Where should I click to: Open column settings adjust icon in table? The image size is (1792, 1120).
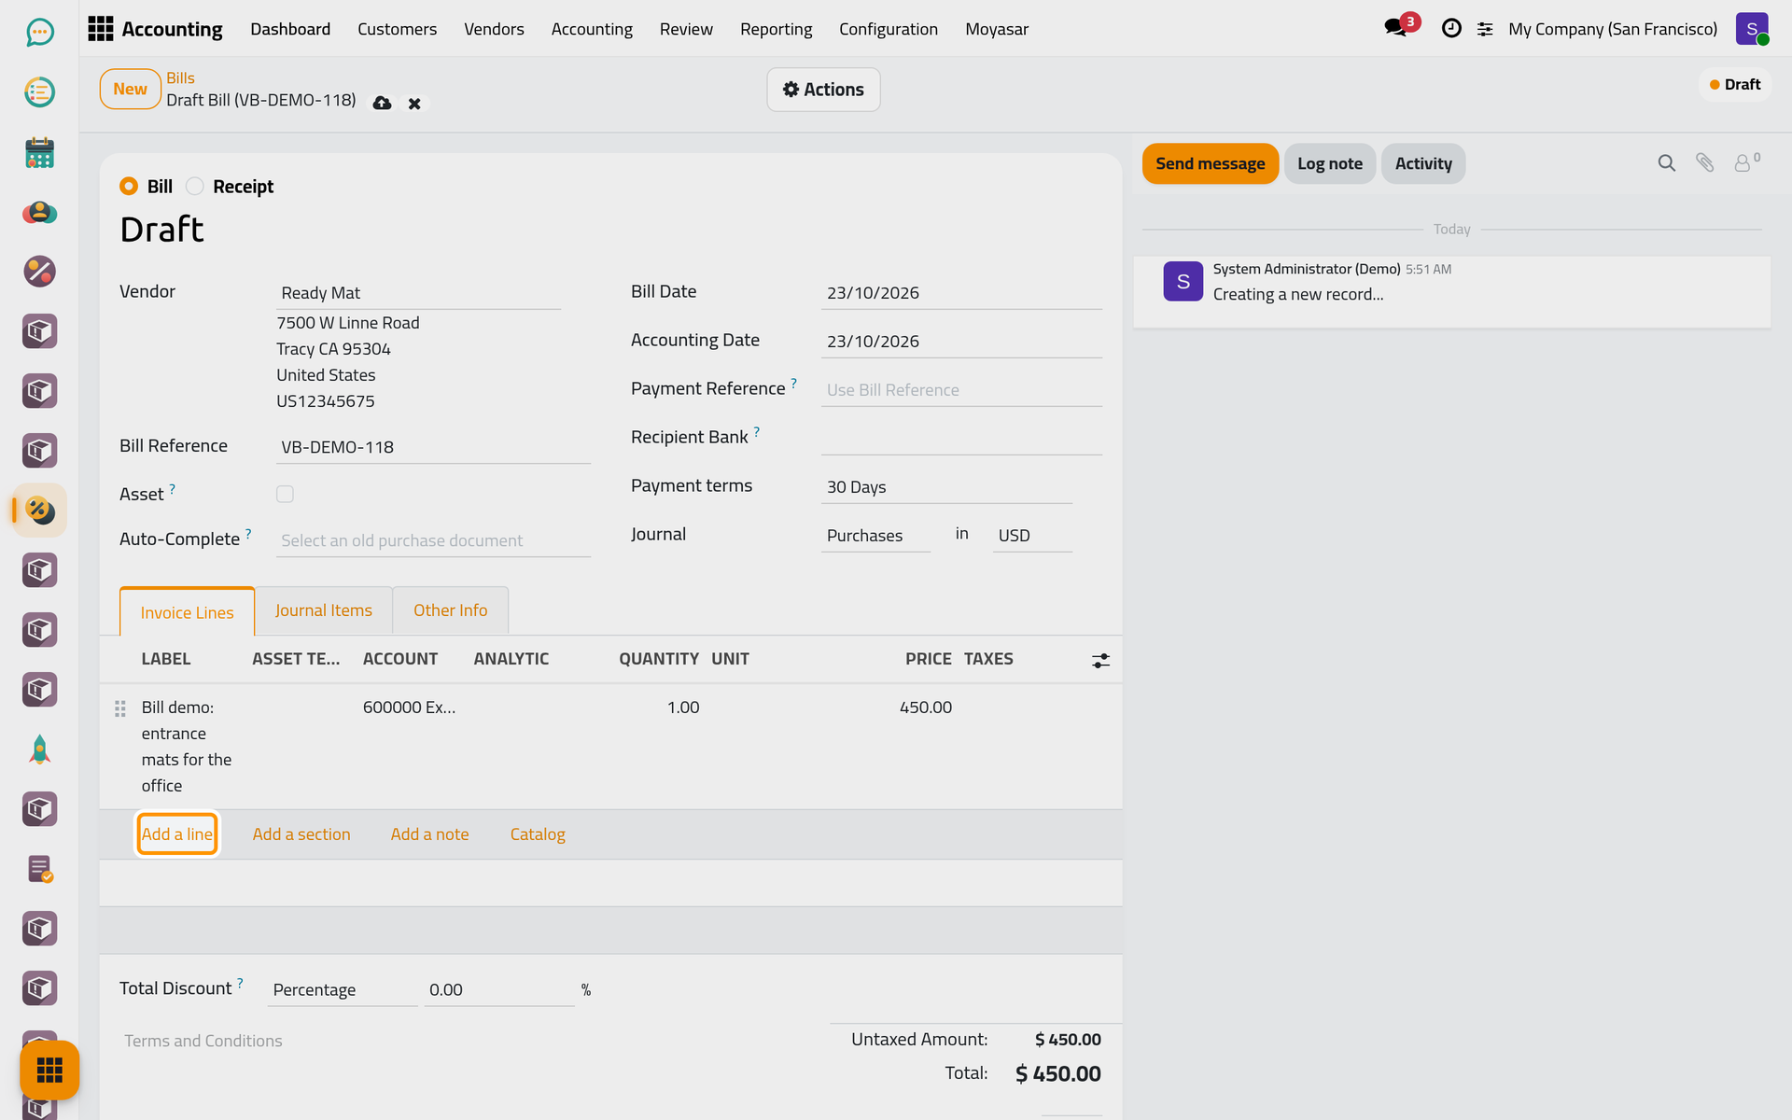pos(1100,661)
